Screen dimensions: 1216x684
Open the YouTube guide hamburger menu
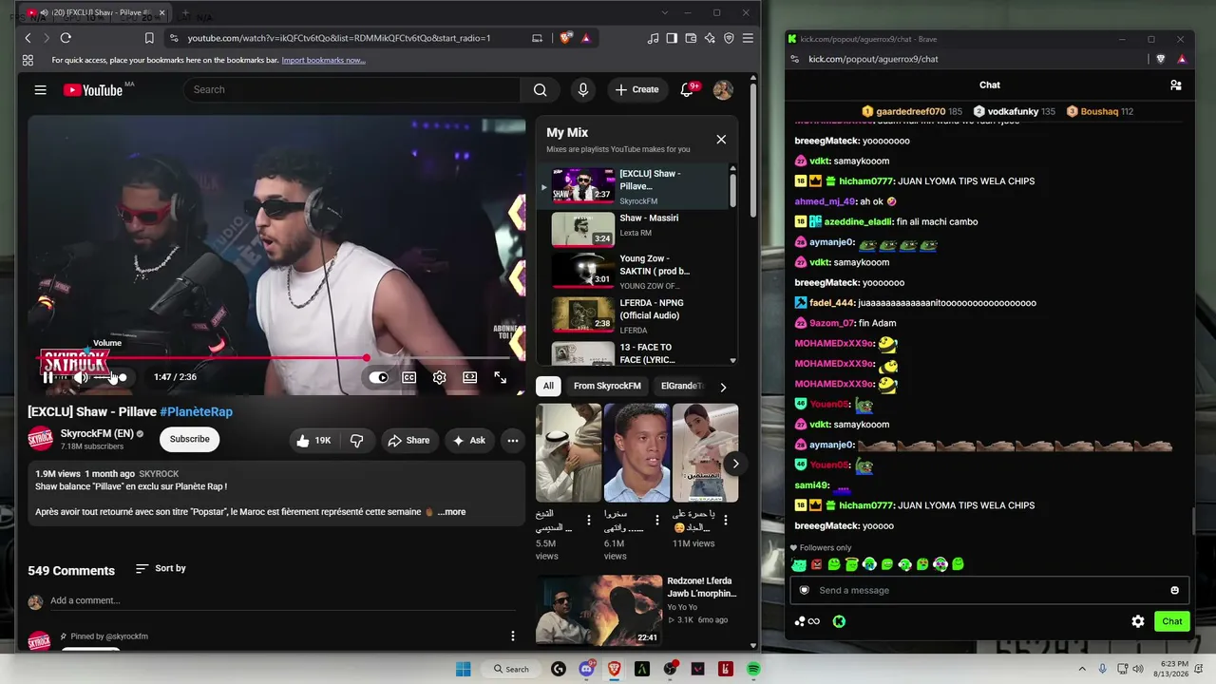point(40,89)
